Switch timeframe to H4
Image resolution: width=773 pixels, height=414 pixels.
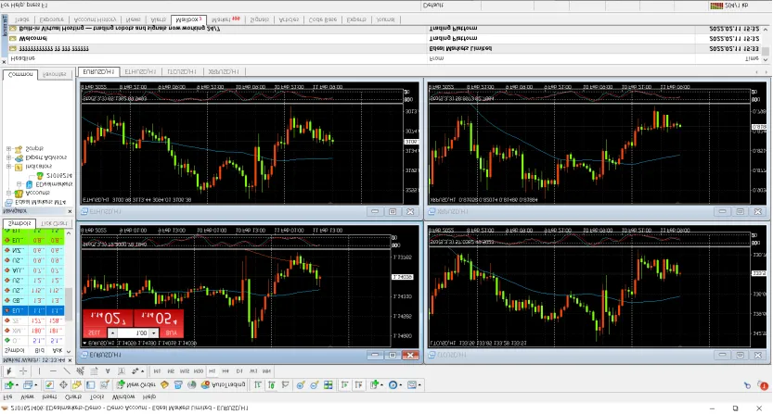tap(225, 371)
